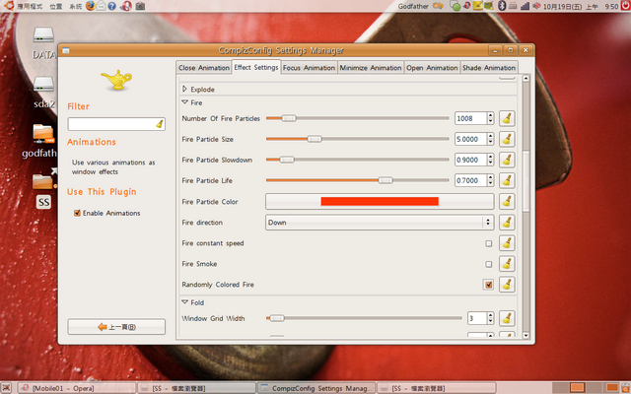Open the Fire direction dropdown
This screenshot has width=631, height=394.
tap(380, 223)
